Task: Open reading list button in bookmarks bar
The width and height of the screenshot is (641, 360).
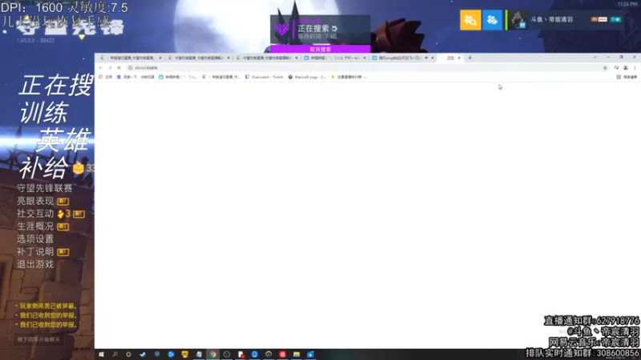Action: [627, 77]
